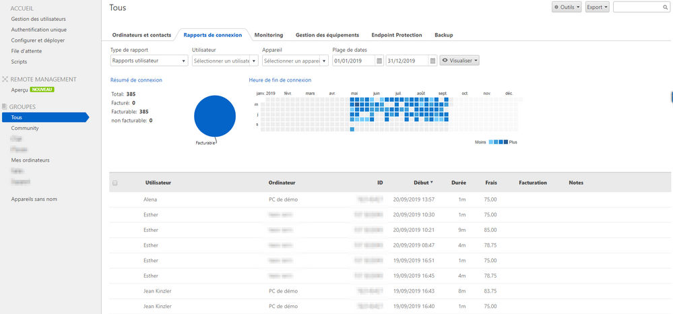
Task: Click the Début column sort arrow
Action: [x=431, y=182]
